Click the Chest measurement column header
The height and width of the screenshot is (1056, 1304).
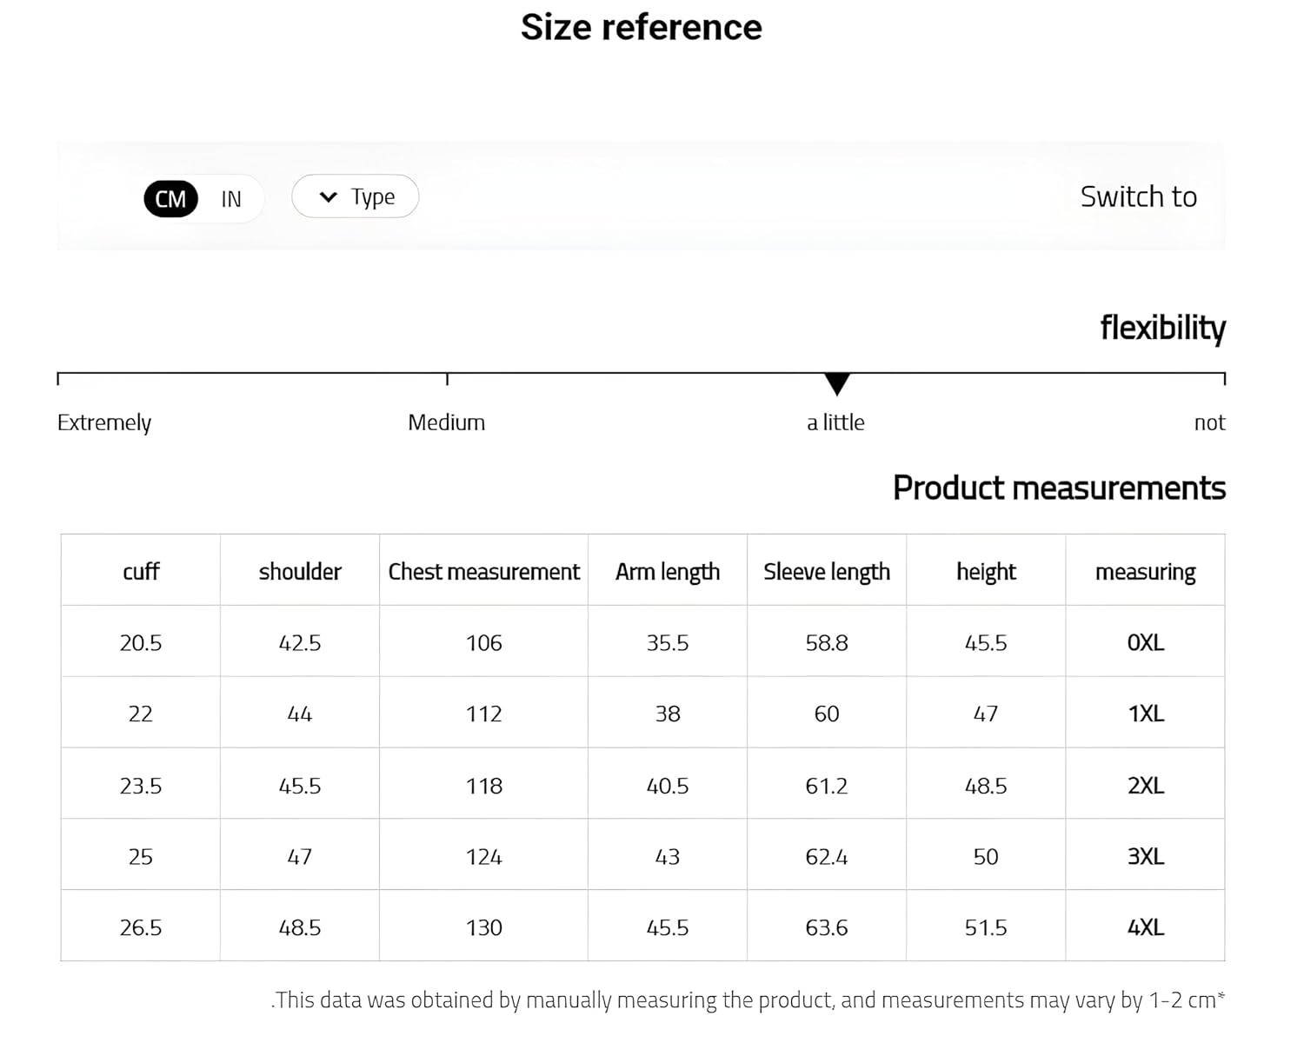click(483, 571)
